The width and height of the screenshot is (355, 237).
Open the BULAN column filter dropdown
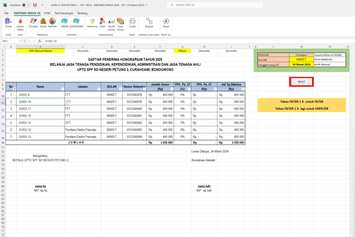120,89
